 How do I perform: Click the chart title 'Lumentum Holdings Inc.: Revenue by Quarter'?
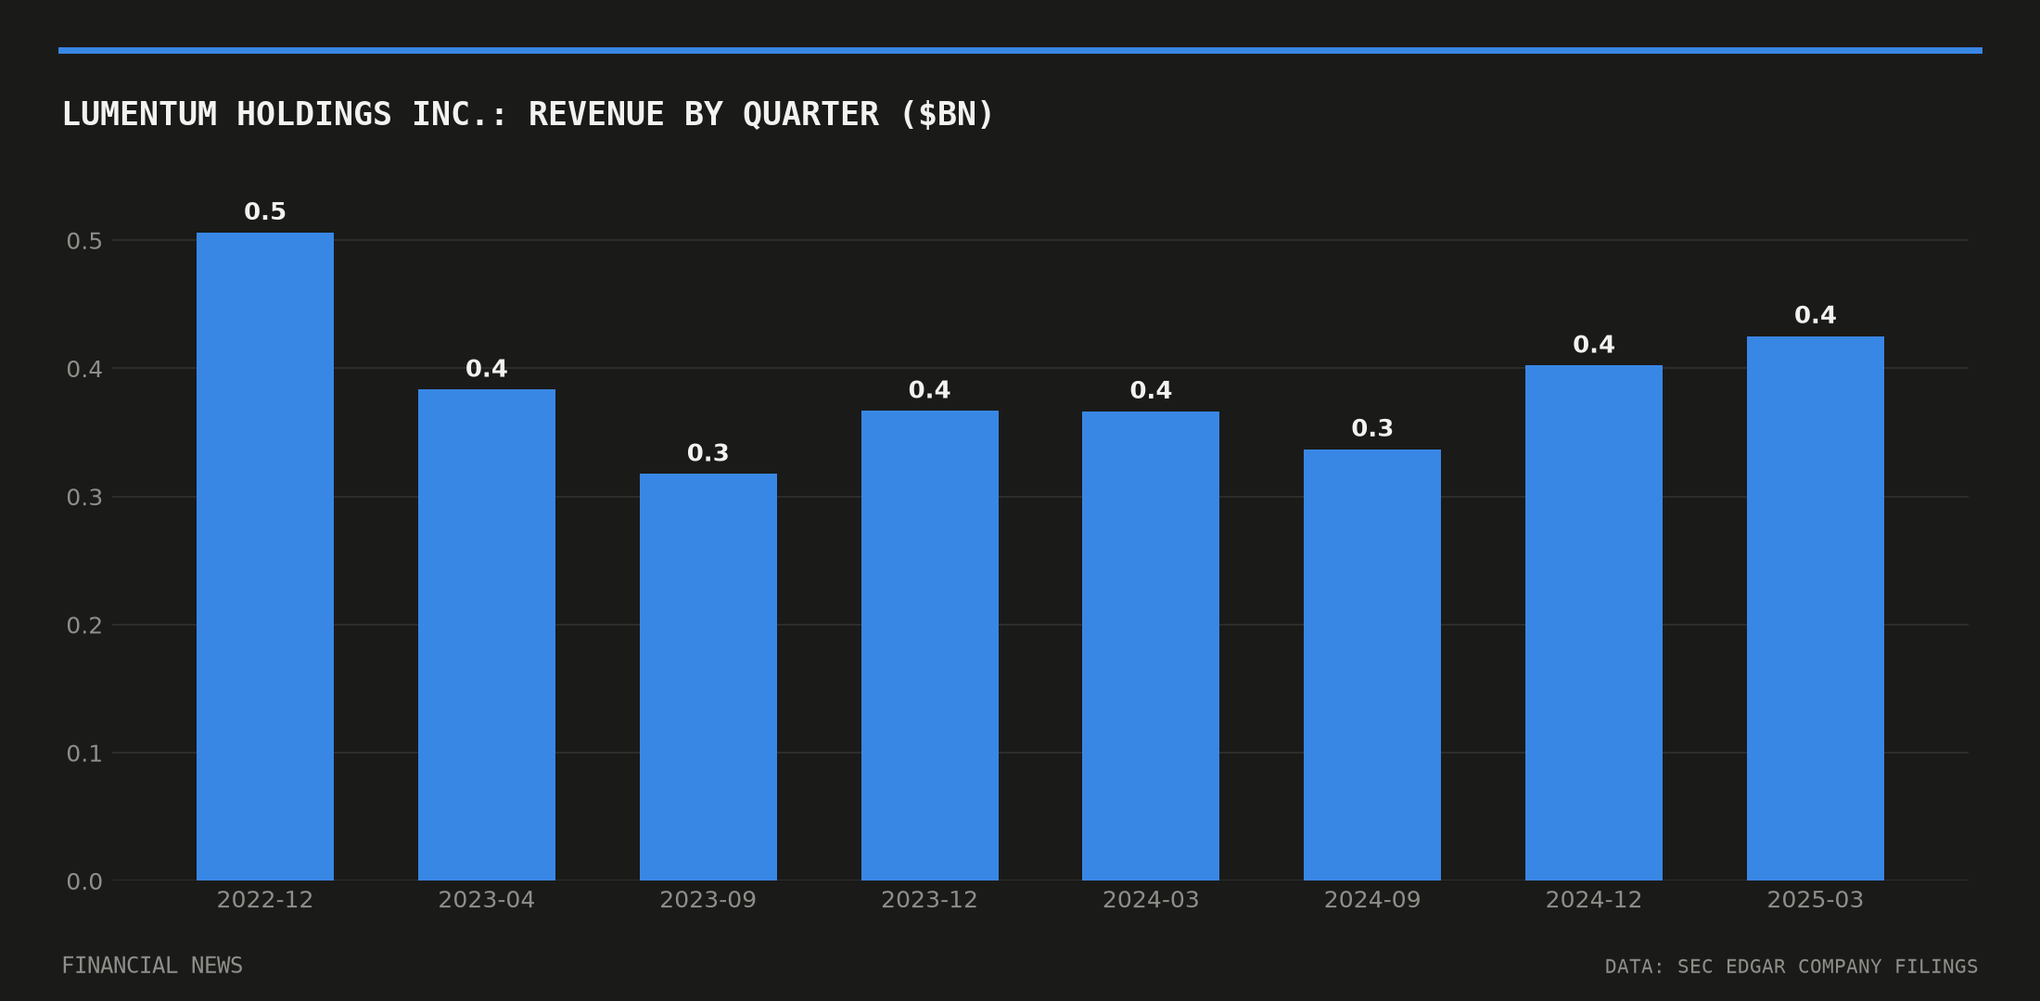click(528, 114)
